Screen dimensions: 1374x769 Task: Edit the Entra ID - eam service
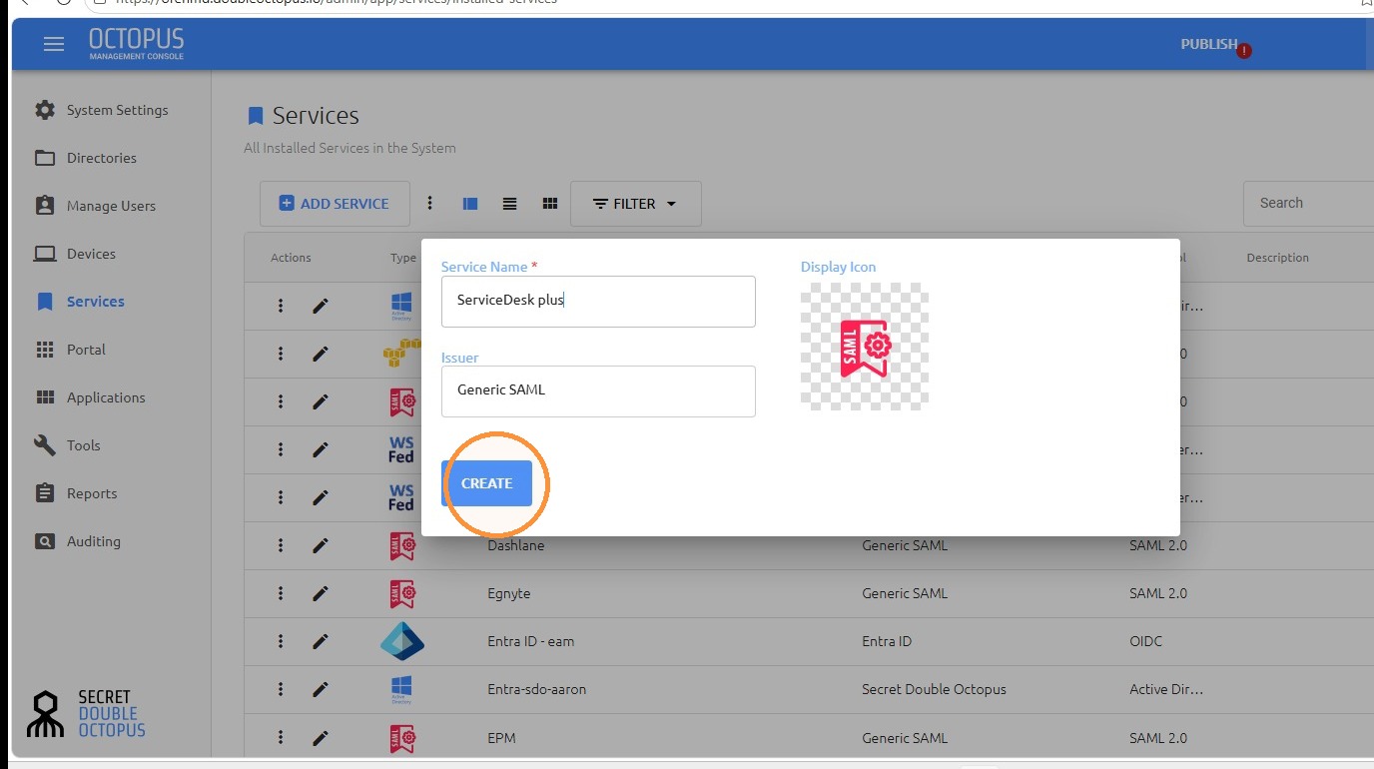(x=320, y=641)
